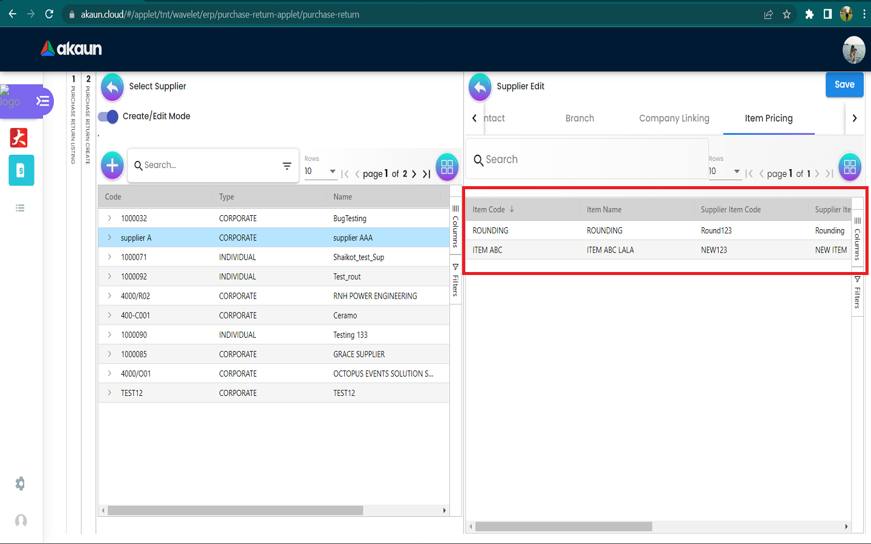Screen dimensions: 871x544
Task: Click the Item Pricing search field
Action: point(587,160)
